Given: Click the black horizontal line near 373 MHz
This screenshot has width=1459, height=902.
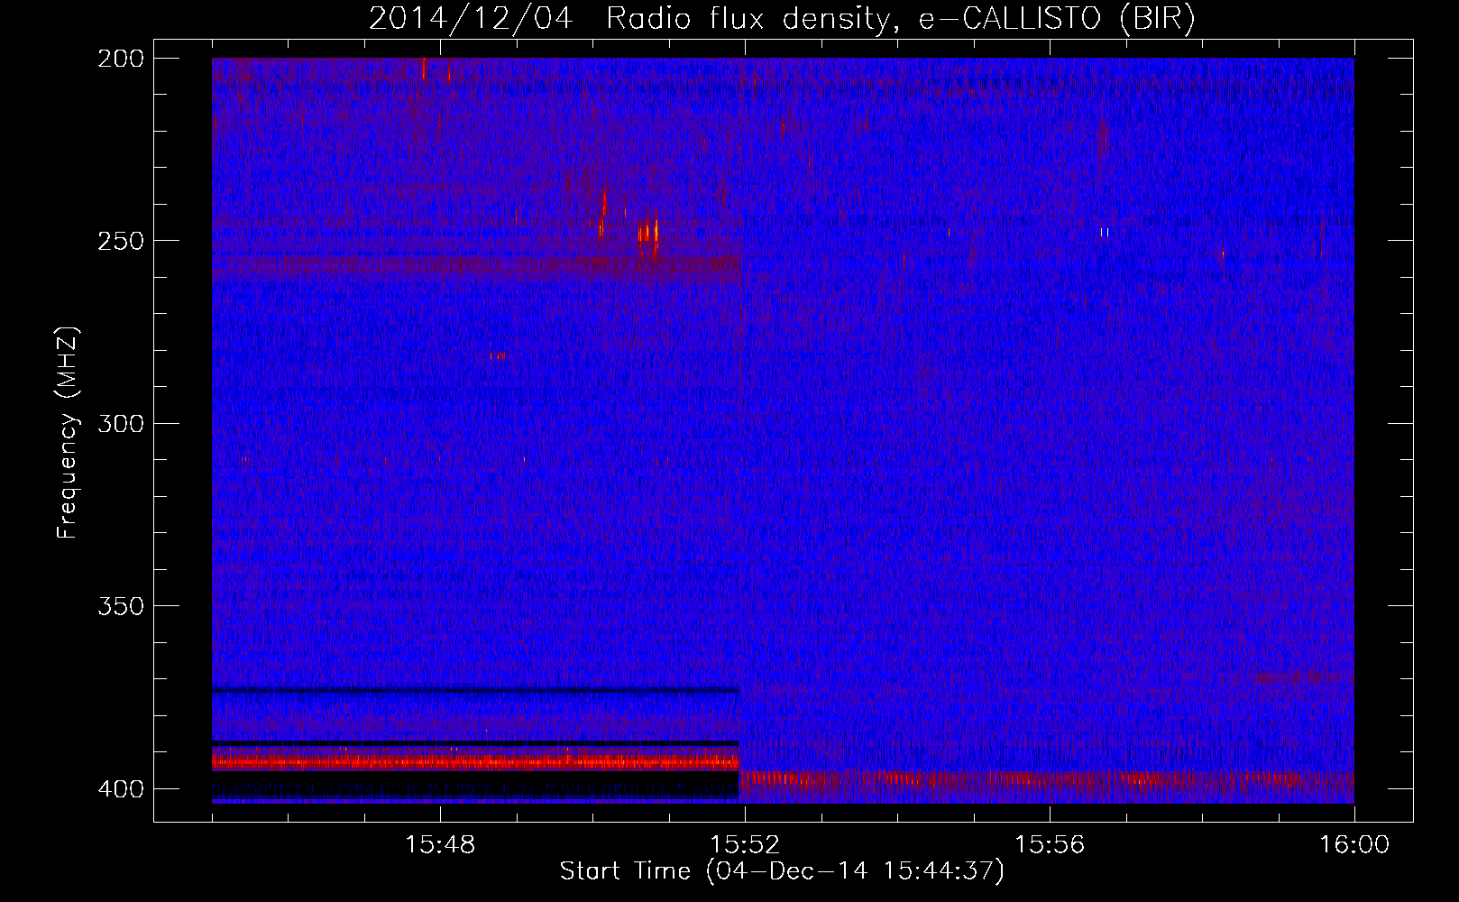Looking at the screenshot, I should pyautogui.click(x=475, y=690).
